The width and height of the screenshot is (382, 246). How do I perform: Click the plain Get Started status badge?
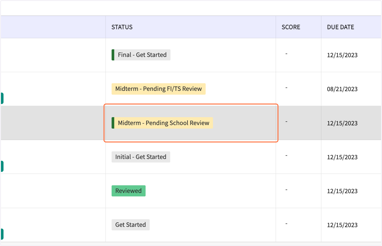tap(131, 225)
